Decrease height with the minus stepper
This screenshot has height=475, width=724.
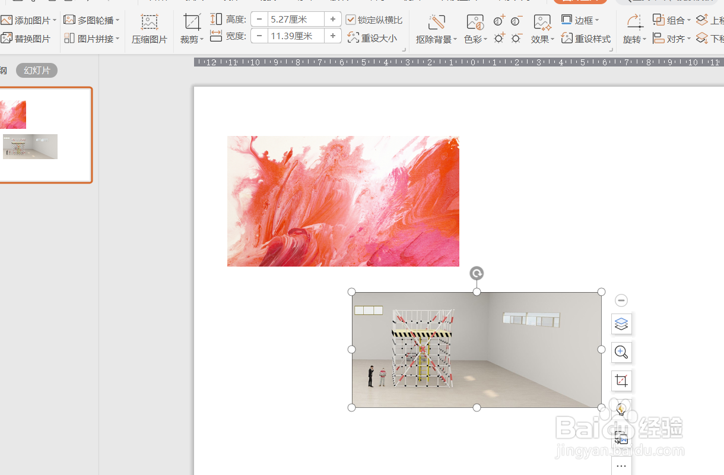click(259, 20)
